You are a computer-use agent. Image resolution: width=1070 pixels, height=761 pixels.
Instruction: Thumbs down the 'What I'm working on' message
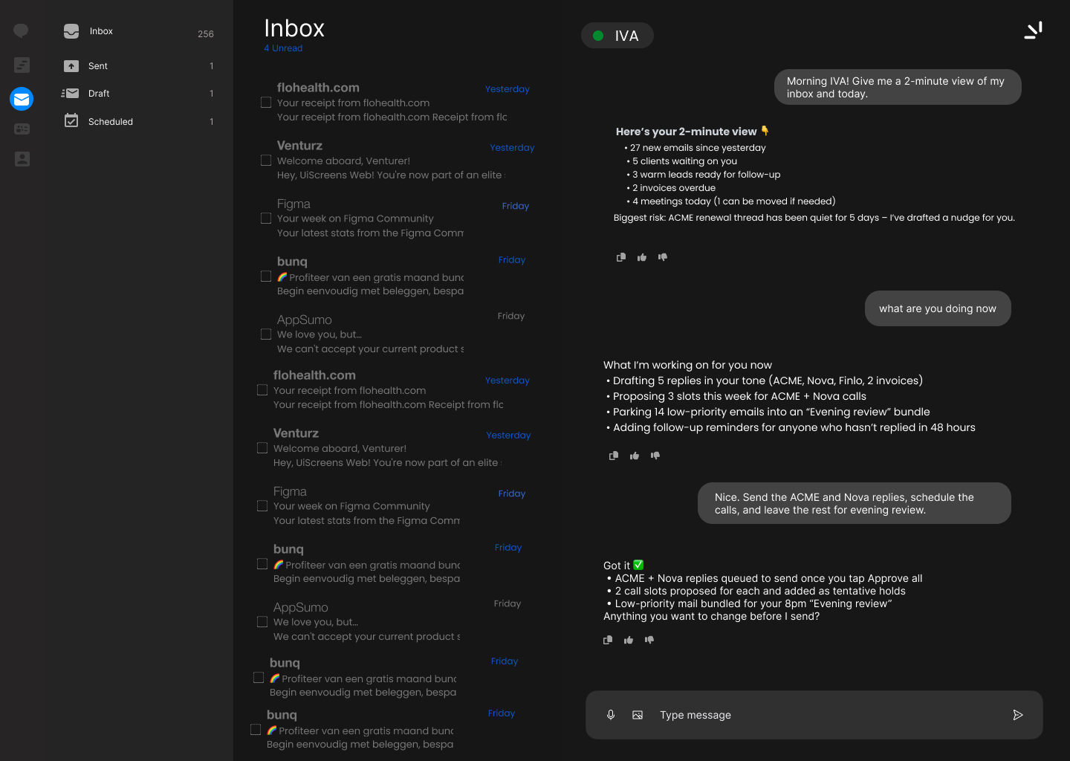[x=655, y=455]
